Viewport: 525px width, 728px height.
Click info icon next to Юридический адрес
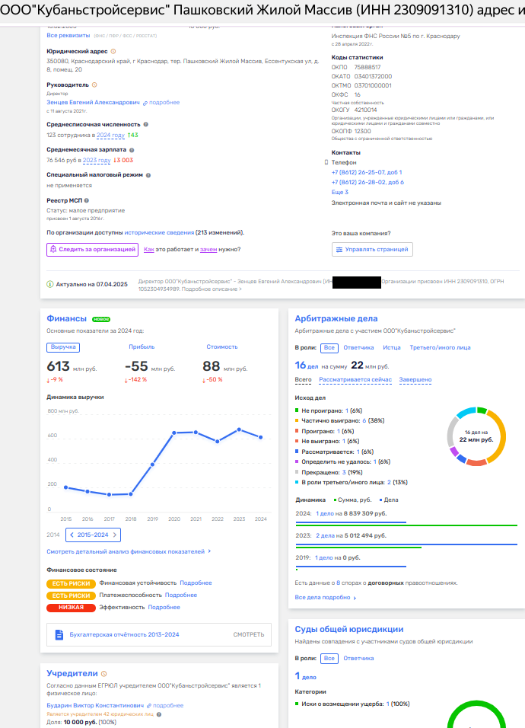point(113,52)
